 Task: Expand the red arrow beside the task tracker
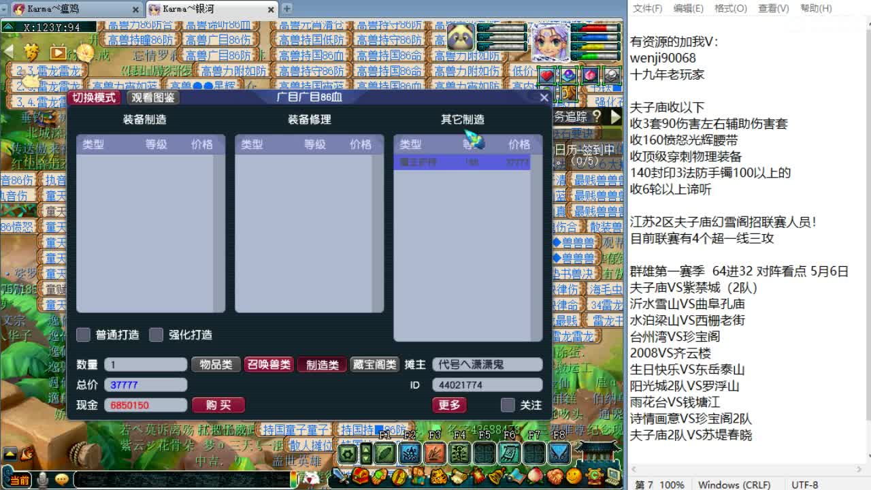click(x=614, y=117)
